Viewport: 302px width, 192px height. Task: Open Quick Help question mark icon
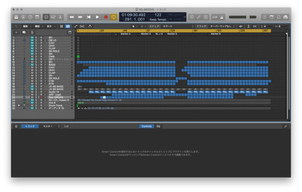click(30, 17)
